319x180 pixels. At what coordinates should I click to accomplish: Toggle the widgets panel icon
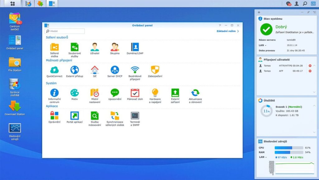tap(313, 3)
